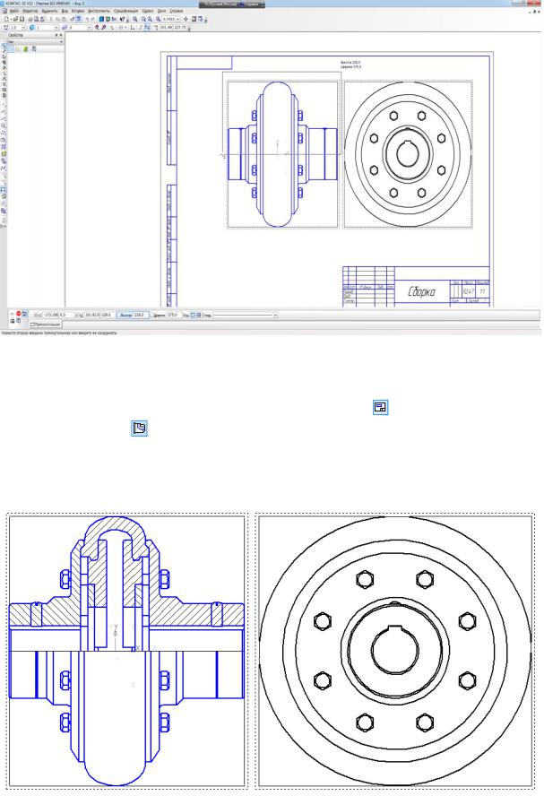Select the Circle tool in left toolbar
This screenshot has height=796, width=544.
click(x=4, y=125)
